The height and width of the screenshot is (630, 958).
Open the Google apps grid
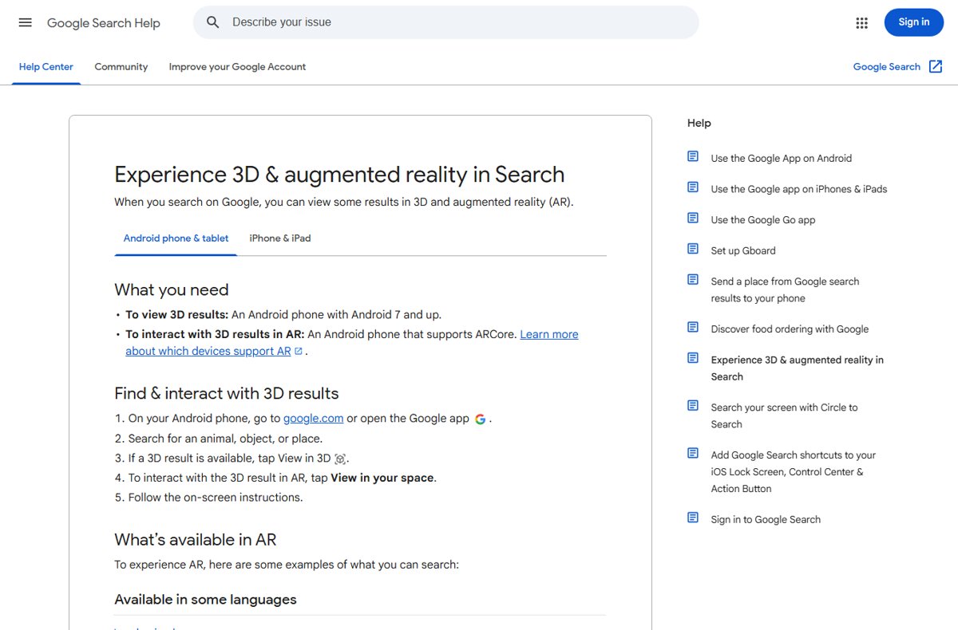click(x=861, y=22)
